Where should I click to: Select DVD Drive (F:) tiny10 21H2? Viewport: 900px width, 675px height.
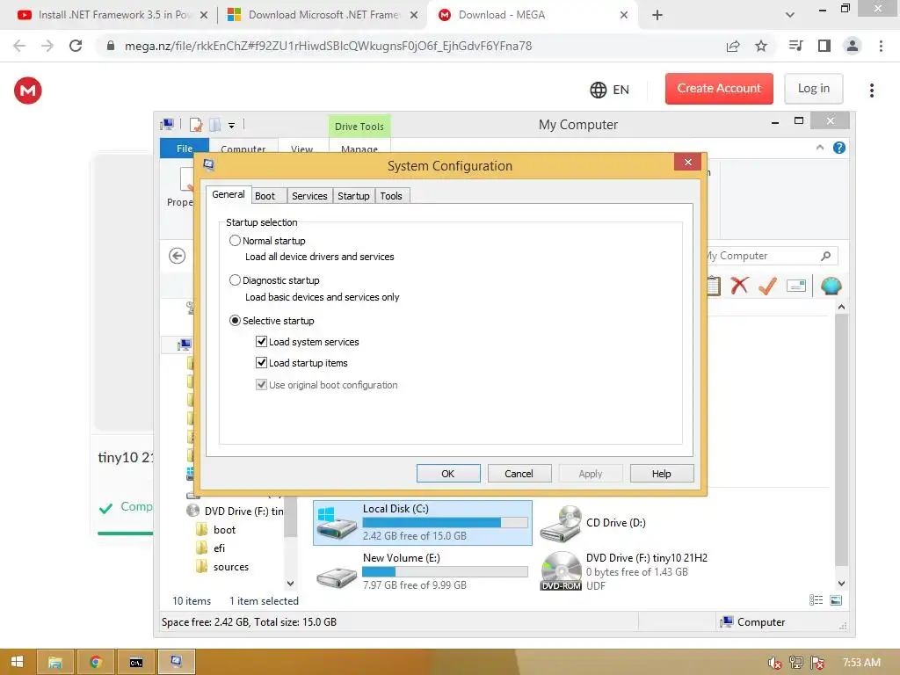[625, 571]
